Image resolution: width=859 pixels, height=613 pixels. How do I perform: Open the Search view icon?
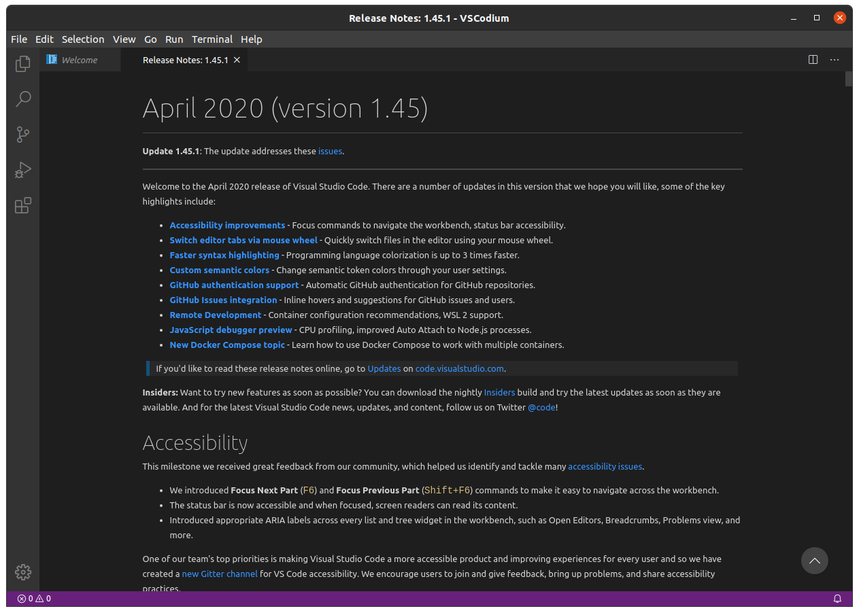(23, 99)
